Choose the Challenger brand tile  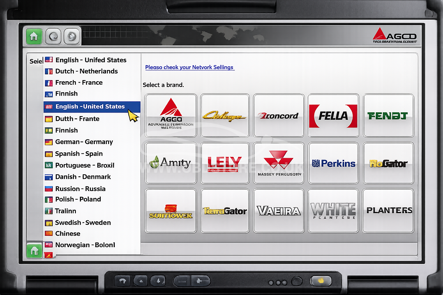click(225, 115)
